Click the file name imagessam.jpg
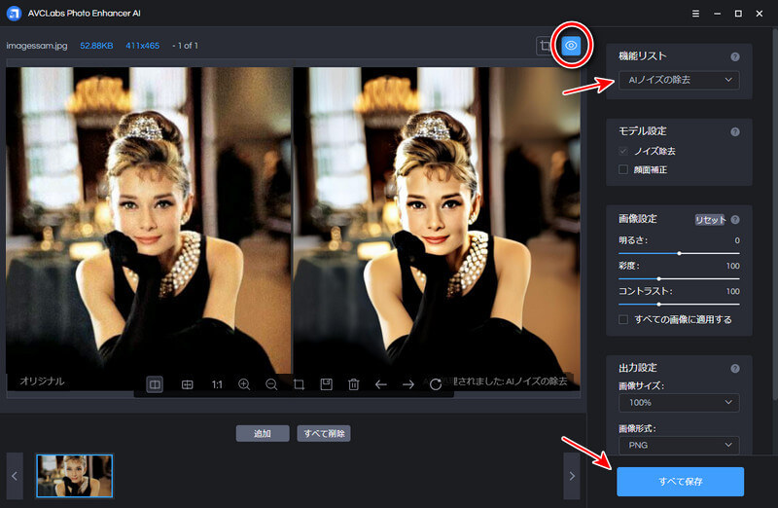 coord(37,46)
